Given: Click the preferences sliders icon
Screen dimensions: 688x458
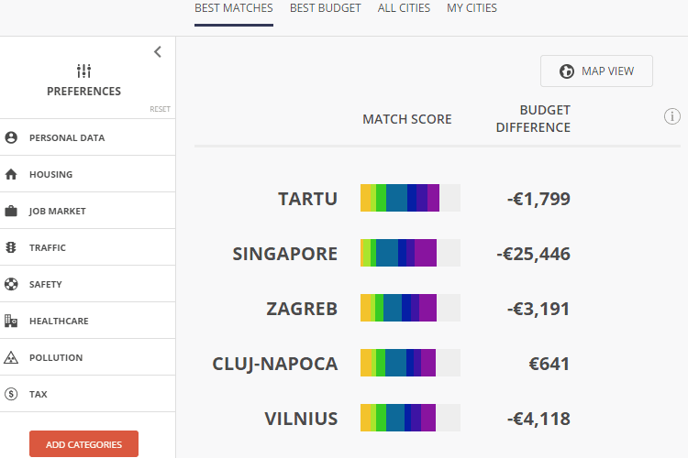Looking at the screenshot, I should (83, 71).
